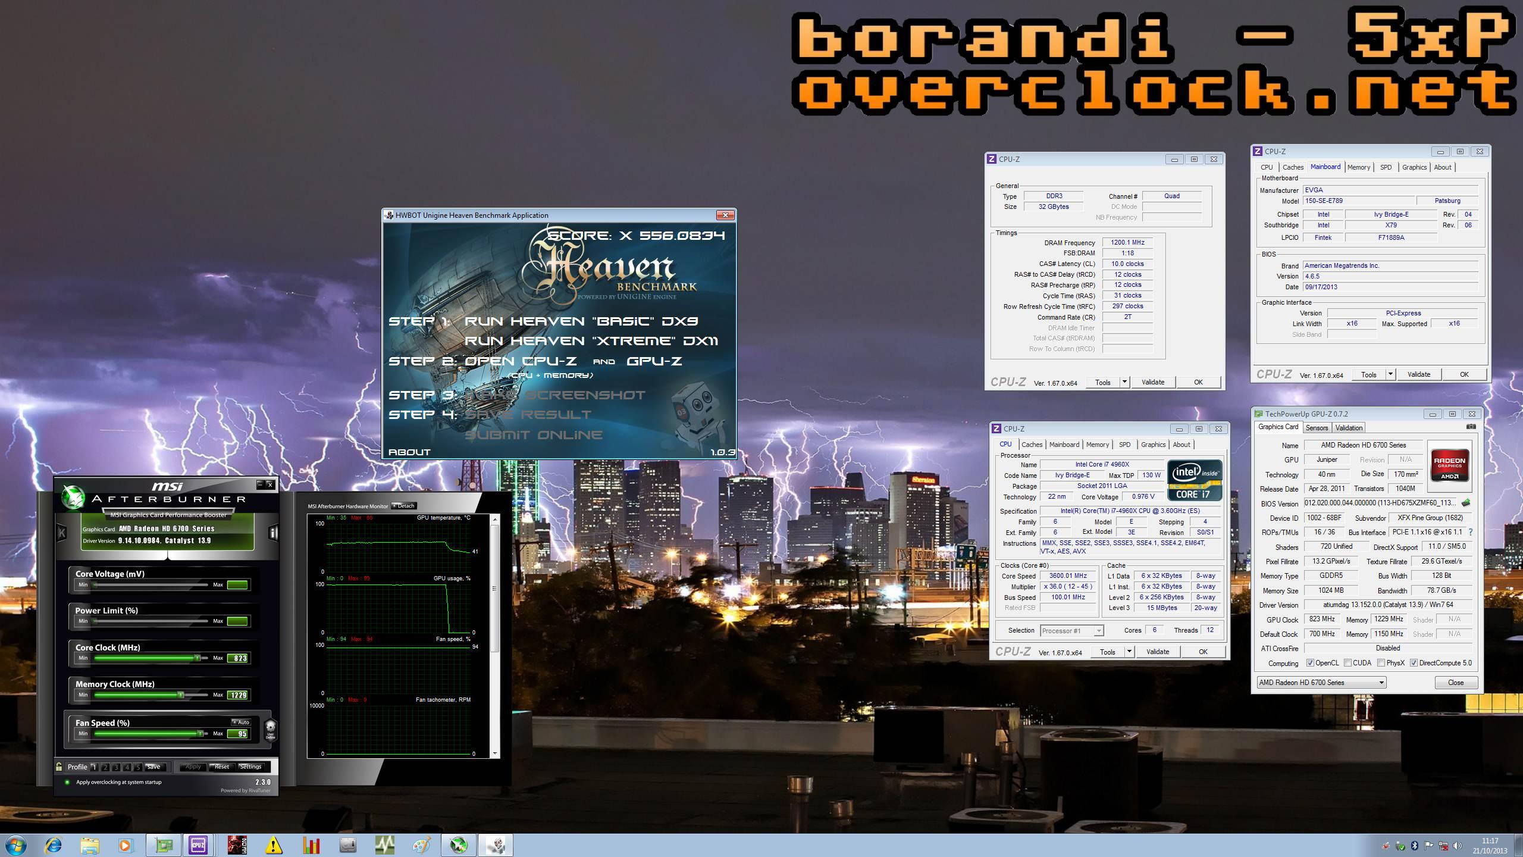Click the bus interface question mark in GPU-Z
The width and height of the screenshot is (1523, 857).
pos(1471,532)
